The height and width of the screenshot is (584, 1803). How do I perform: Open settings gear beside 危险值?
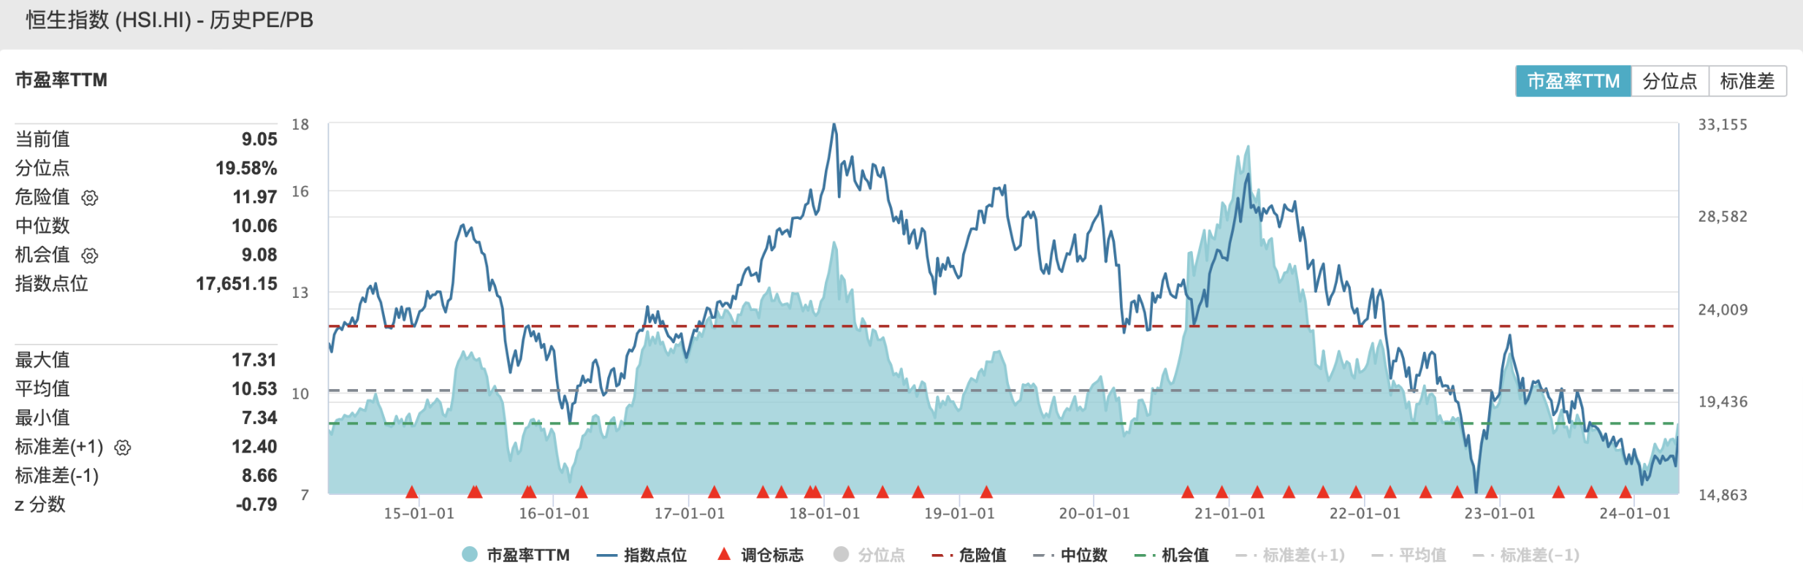(x=90, y=198)
